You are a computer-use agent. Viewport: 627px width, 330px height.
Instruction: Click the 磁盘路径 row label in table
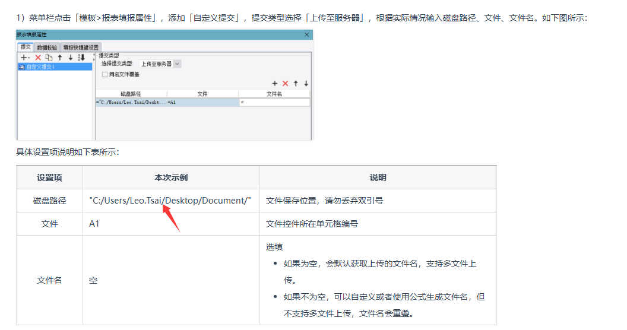tap(50, 201)
